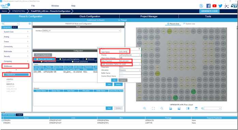
Task: Click Delete under the Tasks table
Action: click(x=118, y=84)
